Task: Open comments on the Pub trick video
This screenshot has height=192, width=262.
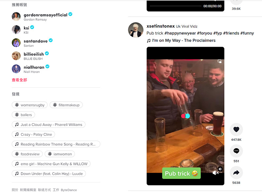Action: tap(236, 151)
